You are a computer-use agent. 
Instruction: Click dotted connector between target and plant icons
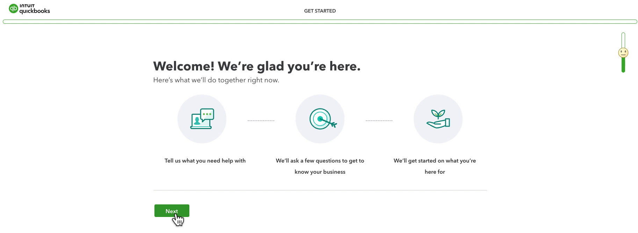pos(379,121)
